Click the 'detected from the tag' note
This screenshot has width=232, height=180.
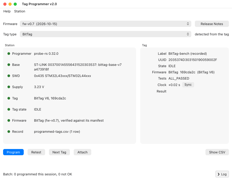212,34
